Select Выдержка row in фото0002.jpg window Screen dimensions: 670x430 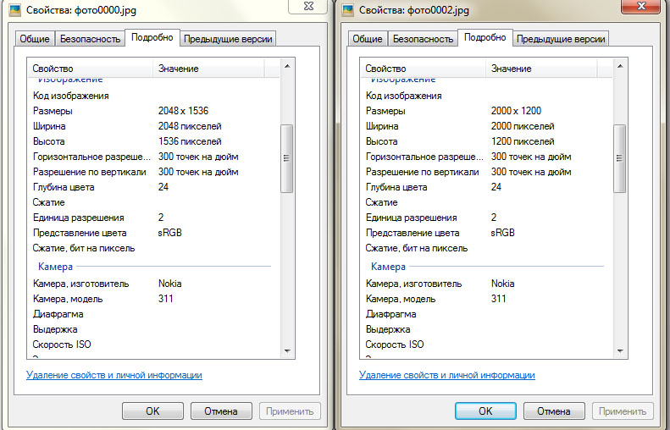pos(487,329)
